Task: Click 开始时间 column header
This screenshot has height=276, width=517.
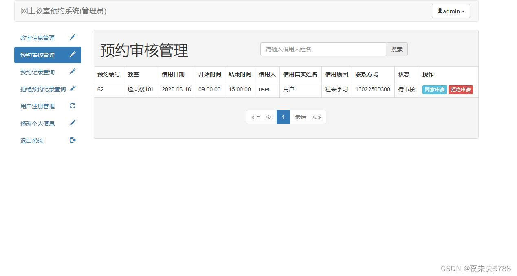Action: pos(210,74)
